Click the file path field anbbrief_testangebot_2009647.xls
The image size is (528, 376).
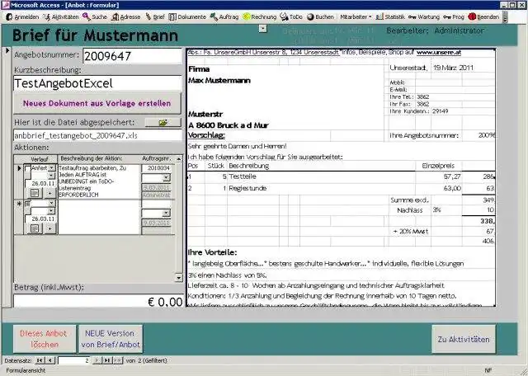(x=97, y=135)
